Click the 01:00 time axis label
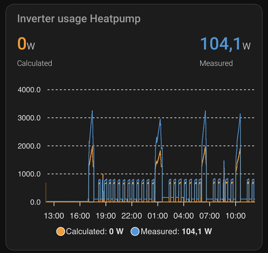 [x=158, y=216]
